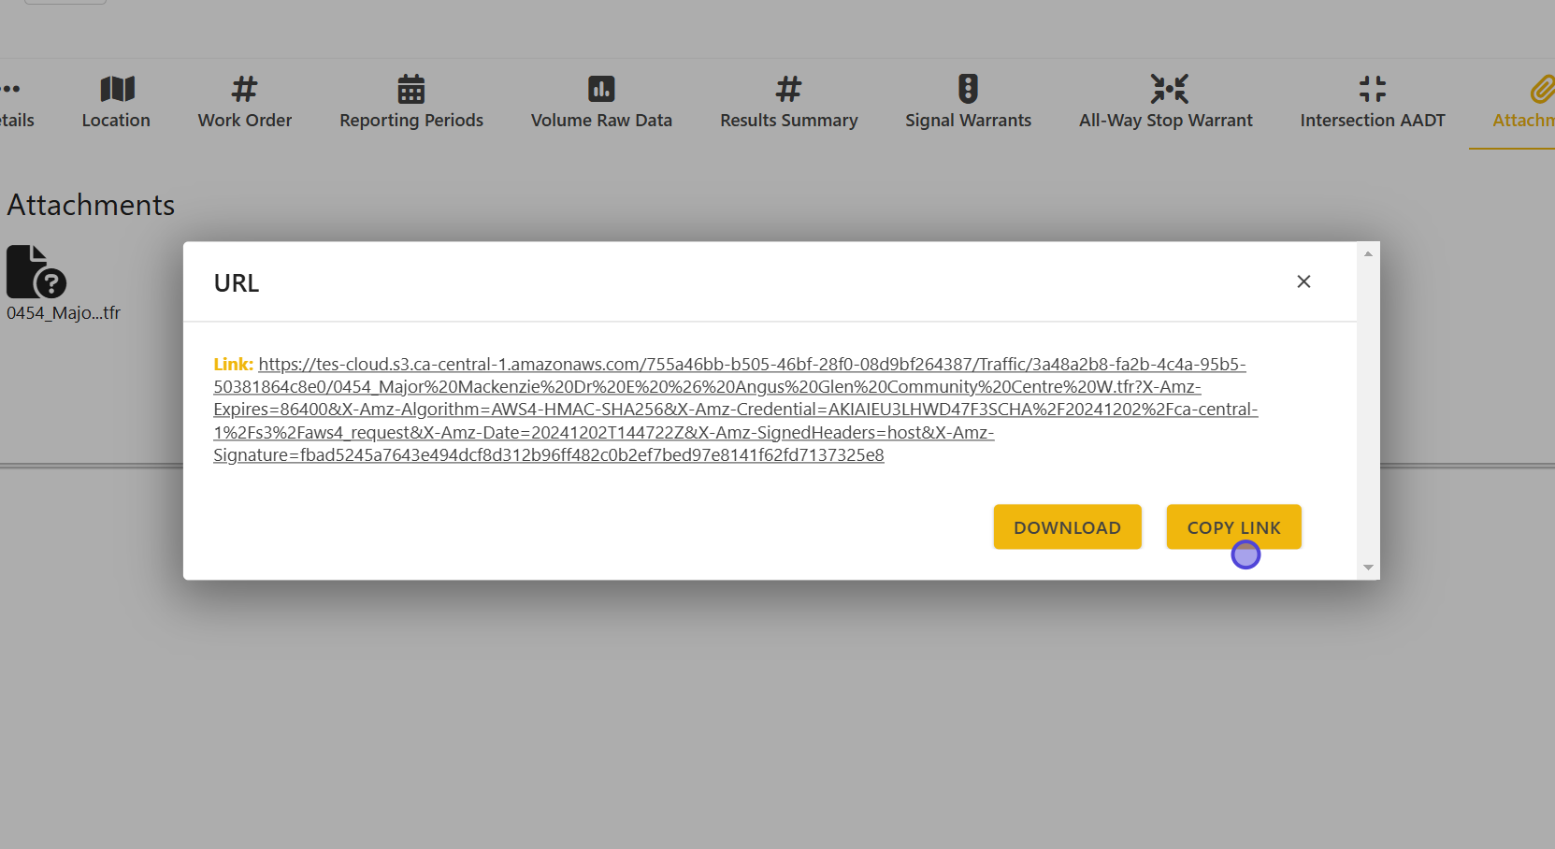The height and width of the screenshot is (849, 1555).
Task: Go to Signal Warrants tab label
Action: (968, 121)
